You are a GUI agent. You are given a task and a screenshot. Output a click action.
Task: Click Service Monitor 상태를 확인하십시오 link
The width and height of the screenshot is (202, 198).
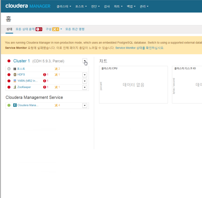[x=140, y=48]
